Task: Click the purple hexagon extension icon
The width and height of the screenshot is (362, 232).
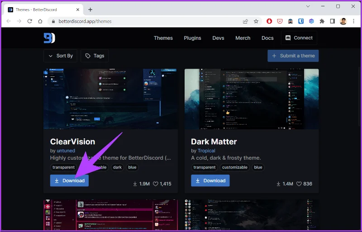Action: point(311,21)
